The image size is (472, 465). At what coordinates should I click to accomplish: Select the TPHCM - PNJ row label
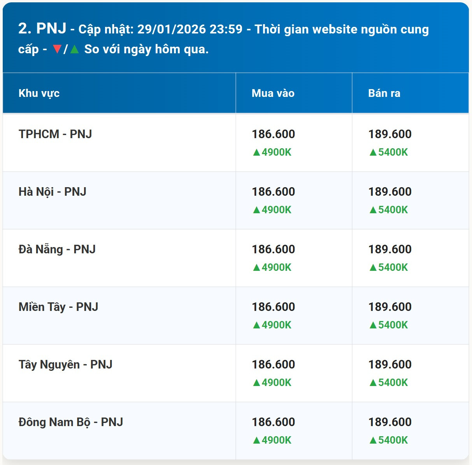[x=55, y=134]
